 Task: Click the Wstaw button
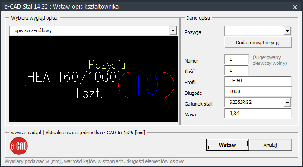click(x=228, y=145)
